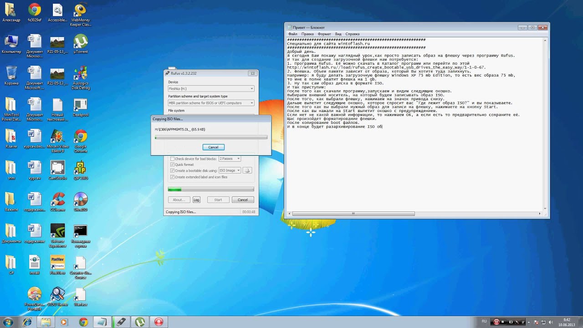Click the red recorder taskbar icon

pyautogui.click(x=159, y=322)
